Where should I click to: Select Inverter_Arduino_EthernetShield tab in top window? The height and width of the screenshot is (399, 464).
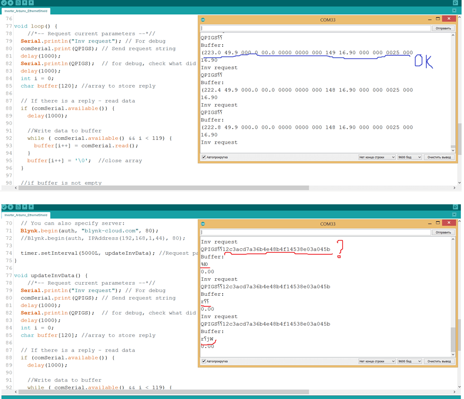click(27, 11)
